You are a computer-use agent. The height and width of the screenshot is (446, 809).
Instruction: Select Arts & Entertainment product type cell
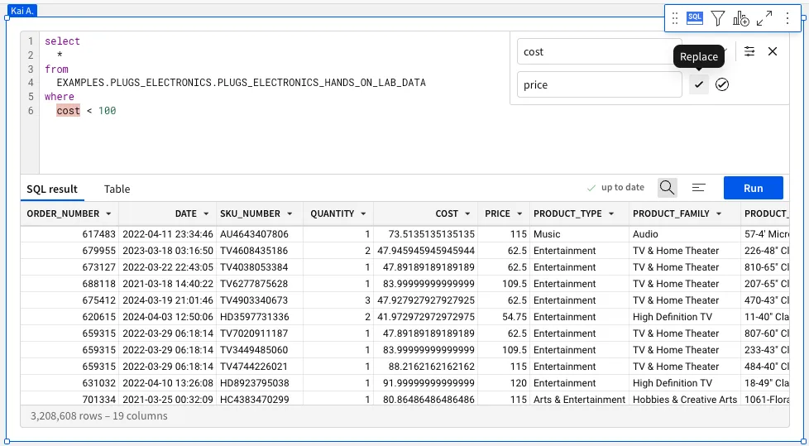[x=579, y=399]
